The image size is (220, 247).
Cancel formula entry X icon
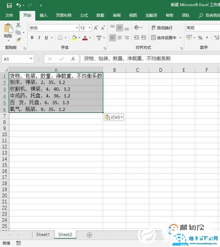50,59
